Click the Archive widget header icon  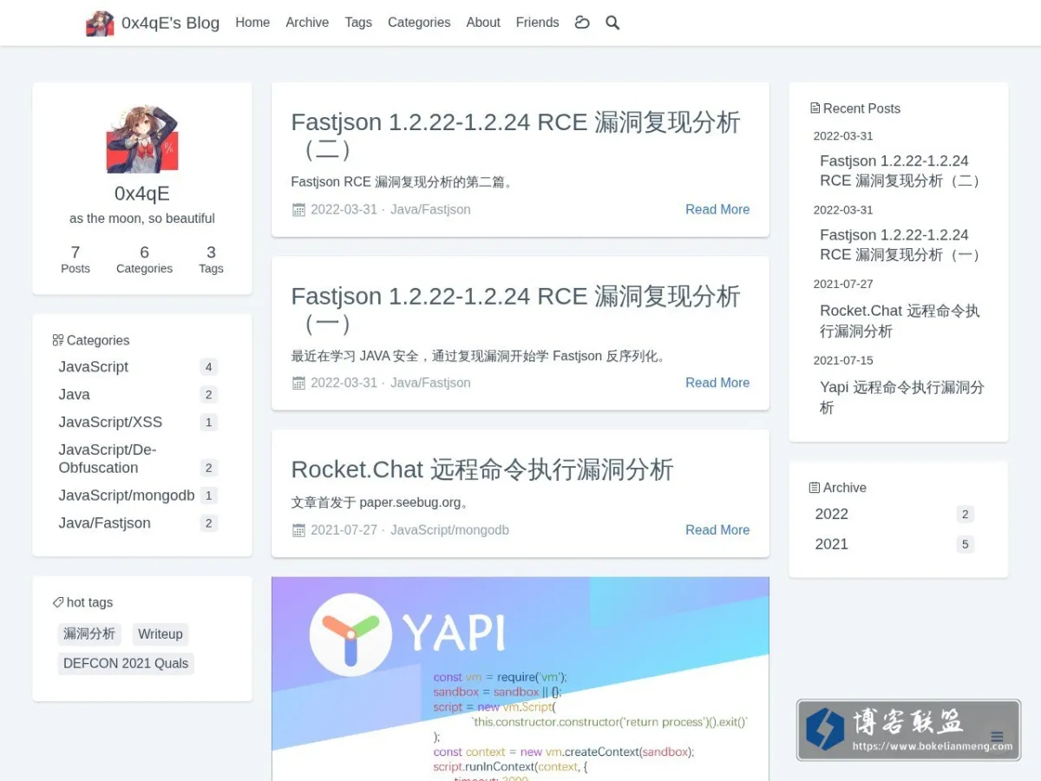815,488
